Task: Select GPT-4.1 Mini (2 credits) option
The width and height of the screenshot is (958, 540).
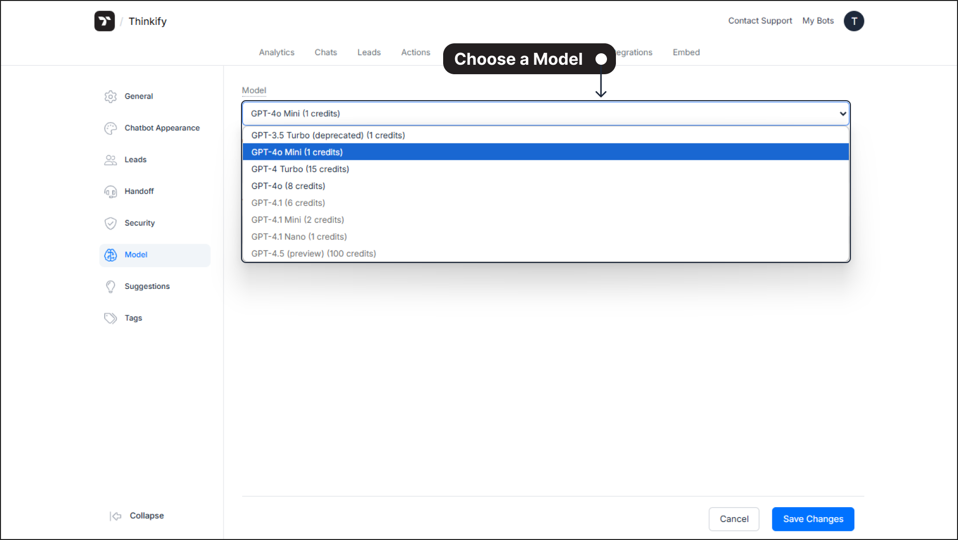Action: coord(546,220)
